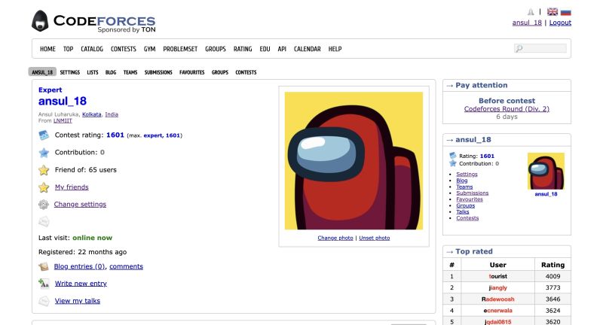Viewport: 603px width, 325px height.
Task: Switch to the CONTESTS profile tab
Action: pos(246,72)
